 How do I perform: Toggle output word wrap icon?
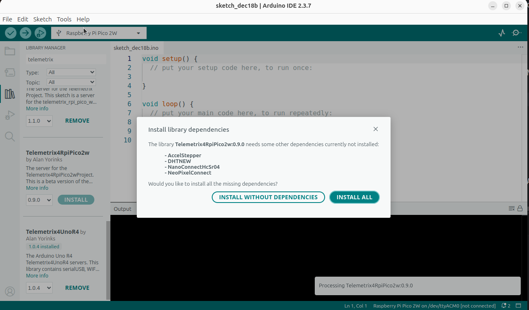[x=511, y=209]
